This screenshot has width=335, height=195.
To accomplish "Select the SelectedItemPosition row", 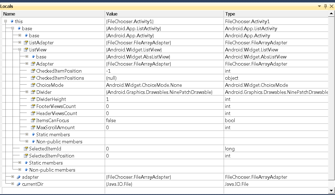I will tap(52, 156).
